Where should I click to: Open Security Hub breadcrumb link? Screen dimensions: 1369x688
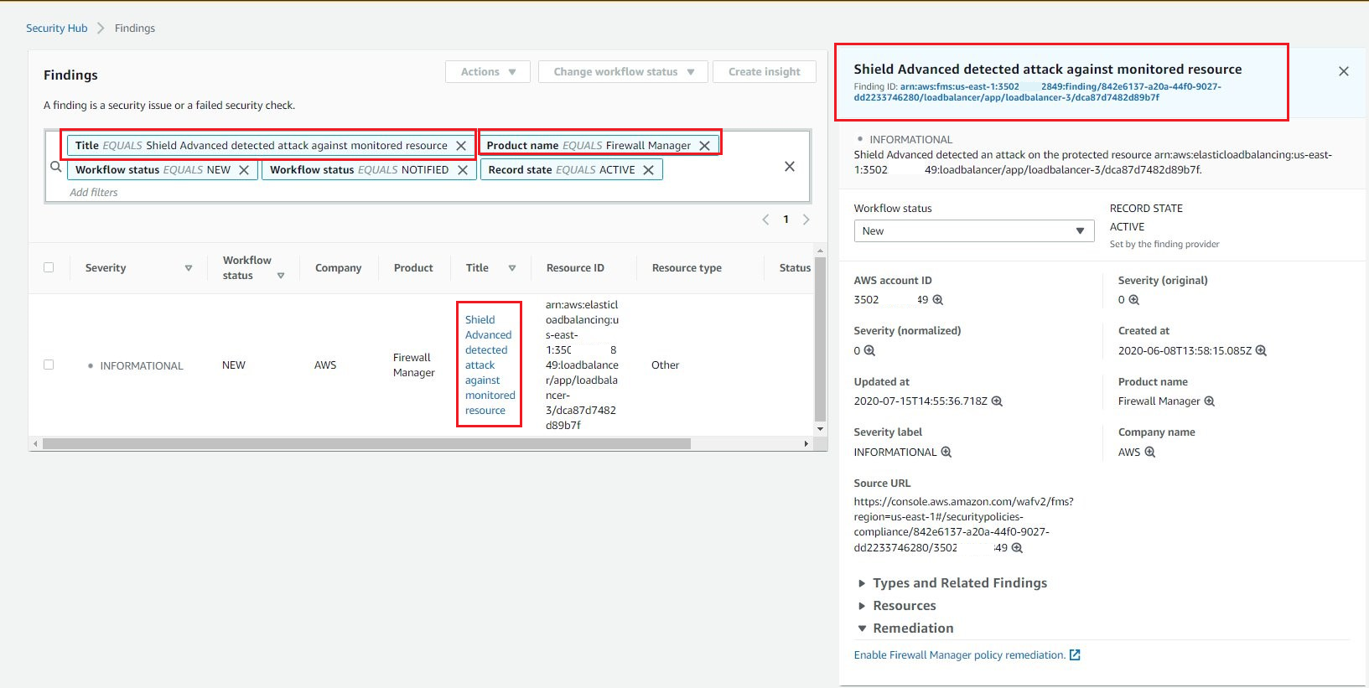57,28
